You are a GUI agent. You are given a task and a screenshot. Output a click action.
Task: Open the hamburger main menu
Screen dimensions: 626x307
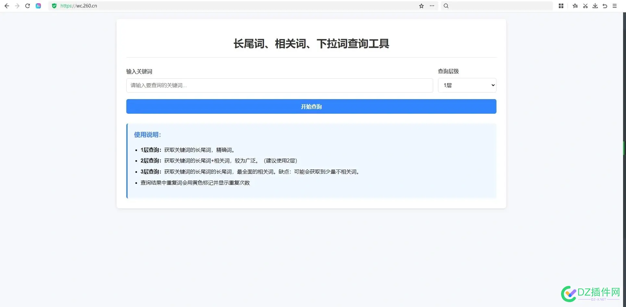(x=615, y=6)
